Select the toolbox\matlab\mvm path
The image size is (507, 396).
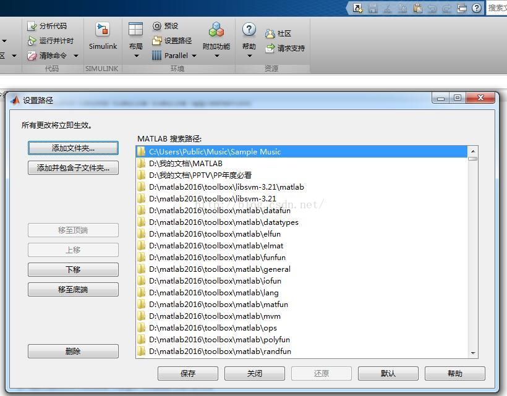click(x=302, y=316)
